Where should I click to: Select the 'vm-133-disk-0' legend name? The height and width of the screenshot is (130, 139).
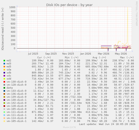(x=17, y=91)
